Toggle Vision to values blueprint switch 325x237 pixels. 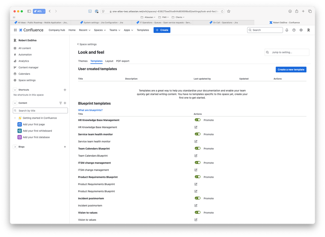197,213
